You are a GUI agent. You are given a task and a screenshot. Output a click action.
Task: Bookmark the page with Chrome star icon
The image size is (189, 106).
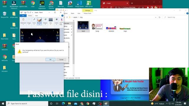pos(143,7)
